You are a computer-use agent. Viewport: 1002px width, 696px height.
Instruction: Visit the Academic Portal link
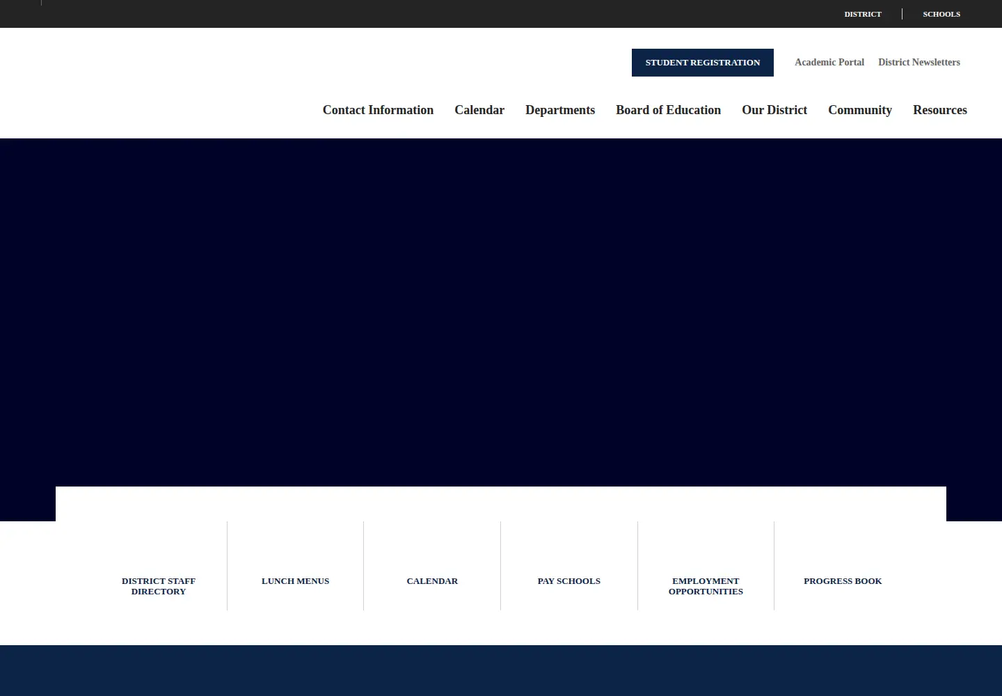[x=829, y=63]
